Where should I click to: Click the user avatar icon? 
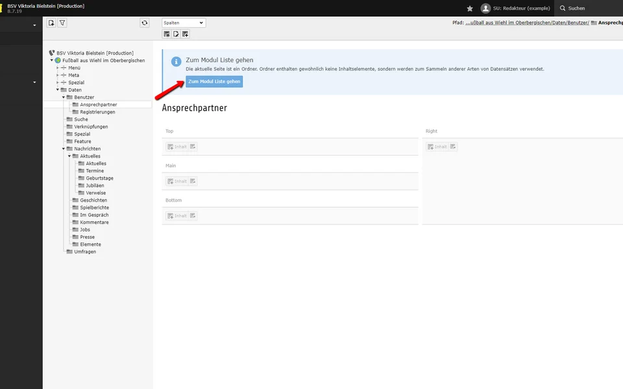click(485, 8)
